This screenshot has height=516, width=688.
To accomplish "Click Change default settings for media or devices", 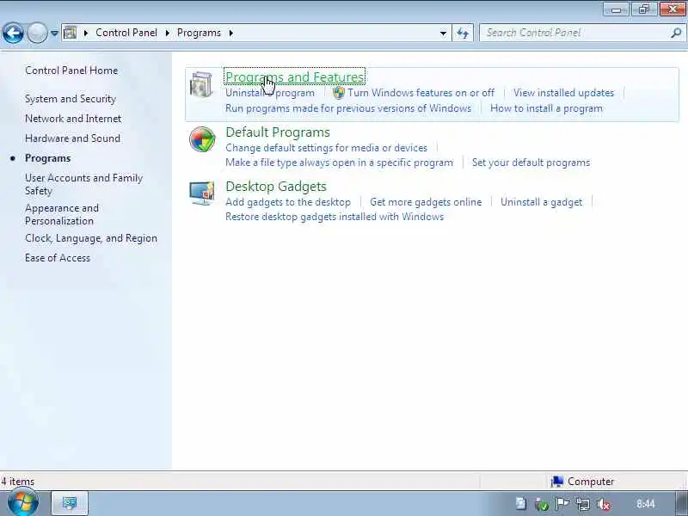I will click(326, 148).
